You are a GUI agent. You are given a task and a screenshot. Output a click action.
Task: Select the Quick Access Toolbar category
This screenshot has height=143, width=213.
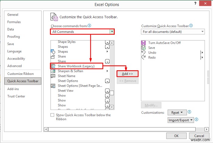click(23, 81)
